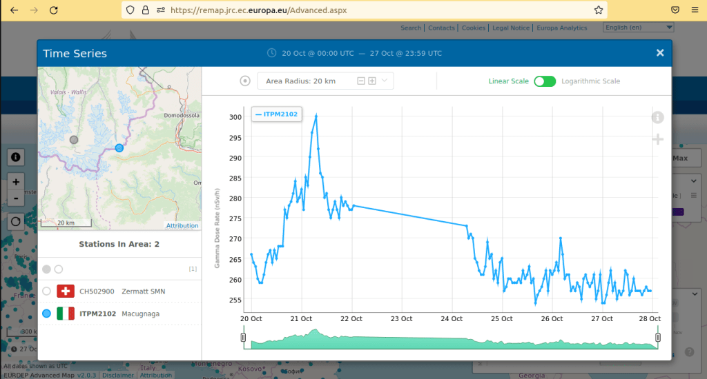
Task: Toggle between linear and logarithmic scale
Action: click(544, 81)
